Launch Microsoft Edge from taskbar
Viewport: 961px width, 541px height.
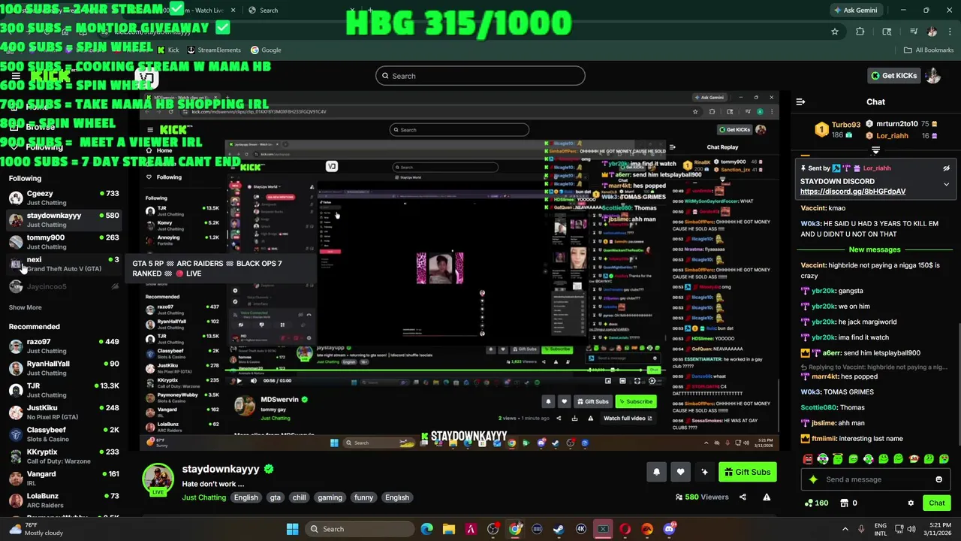coord(426,529)
